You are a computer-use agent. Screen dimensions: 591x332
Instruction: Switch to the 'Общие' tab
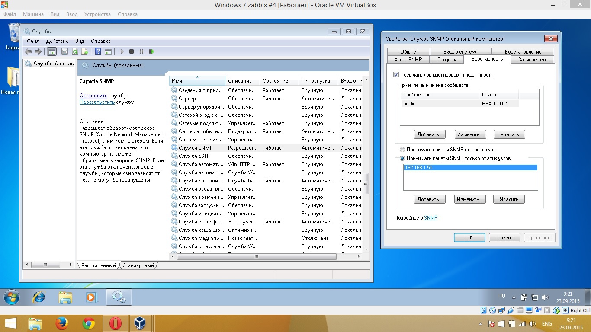pos(408,52)
